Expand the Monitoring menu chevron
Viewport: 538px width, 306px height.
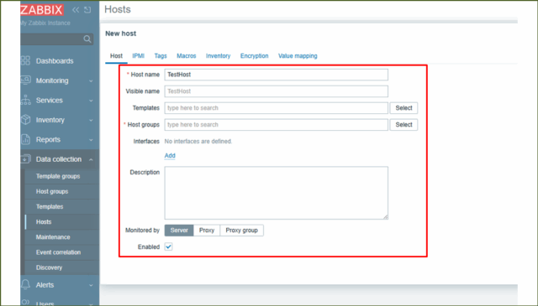coord(91,81)
